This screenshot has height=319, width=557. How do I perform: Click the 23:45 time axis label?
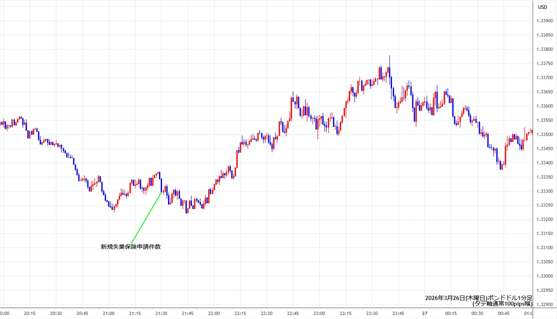click(x=398, y=313)
